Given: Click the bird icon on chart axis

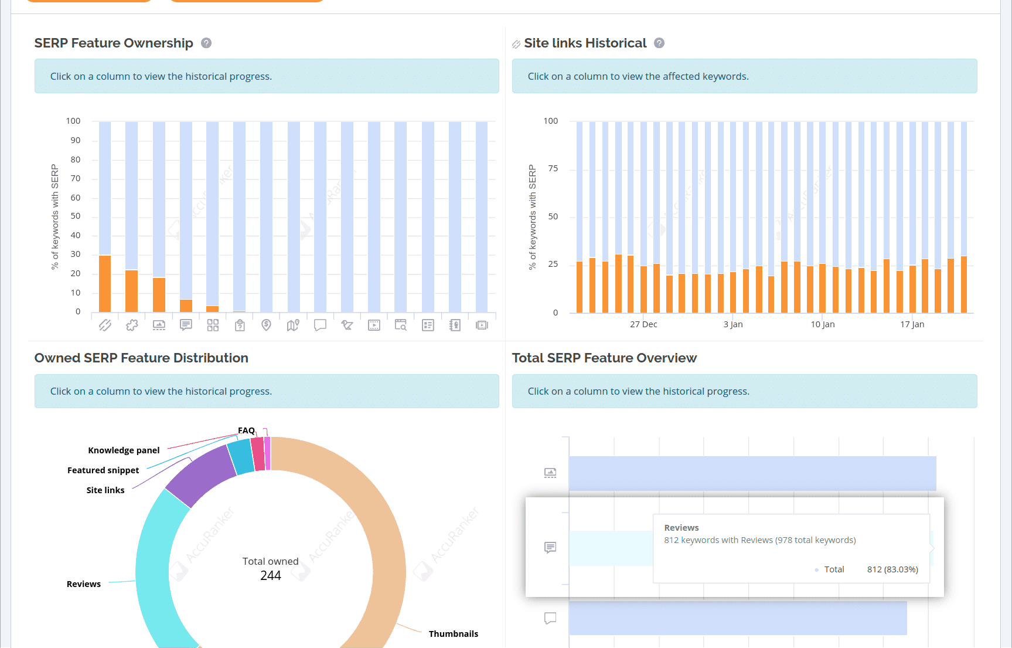Looking at the screenshot, I should point(347,325).
